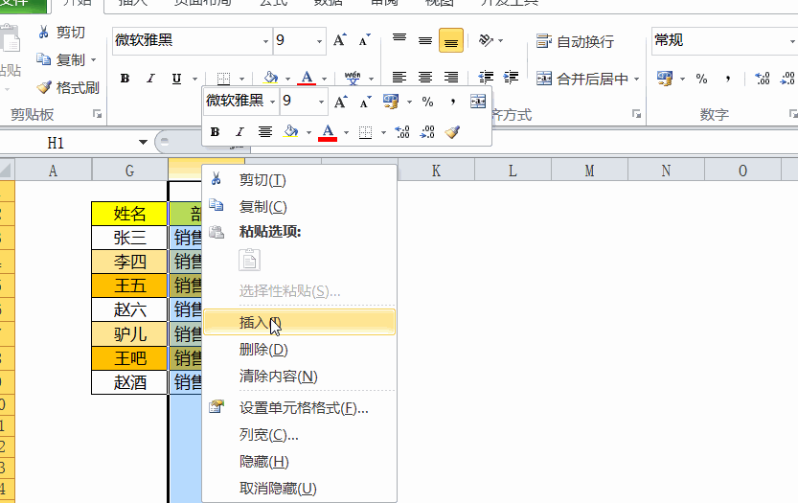The width and height of the screenshot is (798, 503).
Task: Click ribbon Increase Font Size icon
Action: pyautogui.click(x=340, y=40)
